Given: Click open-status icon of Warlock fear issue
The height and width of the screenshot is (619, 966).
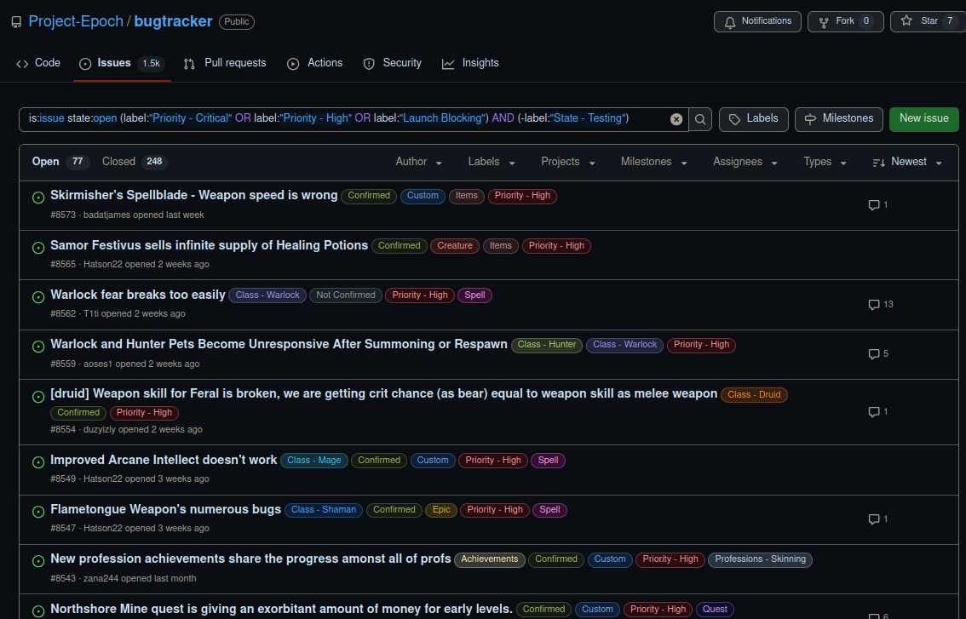Looking at the screenshot, I should click(x=38, y=297).
